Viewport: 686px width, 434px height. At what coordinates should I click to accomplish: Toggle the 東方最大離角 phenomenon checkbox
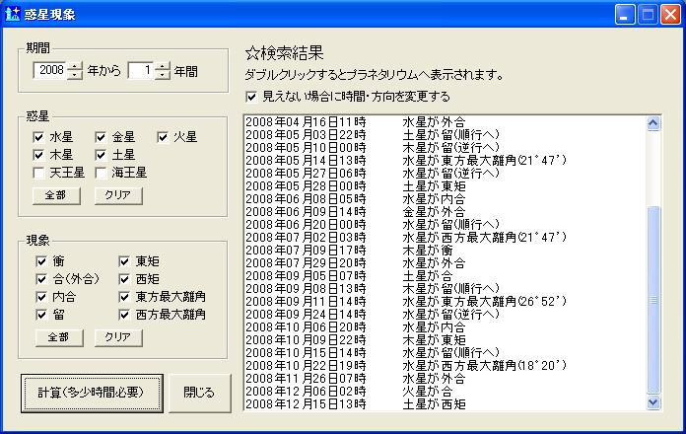point(125,297)
